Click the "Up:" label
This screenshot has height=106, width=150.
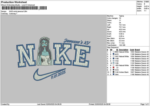[108, 29]
